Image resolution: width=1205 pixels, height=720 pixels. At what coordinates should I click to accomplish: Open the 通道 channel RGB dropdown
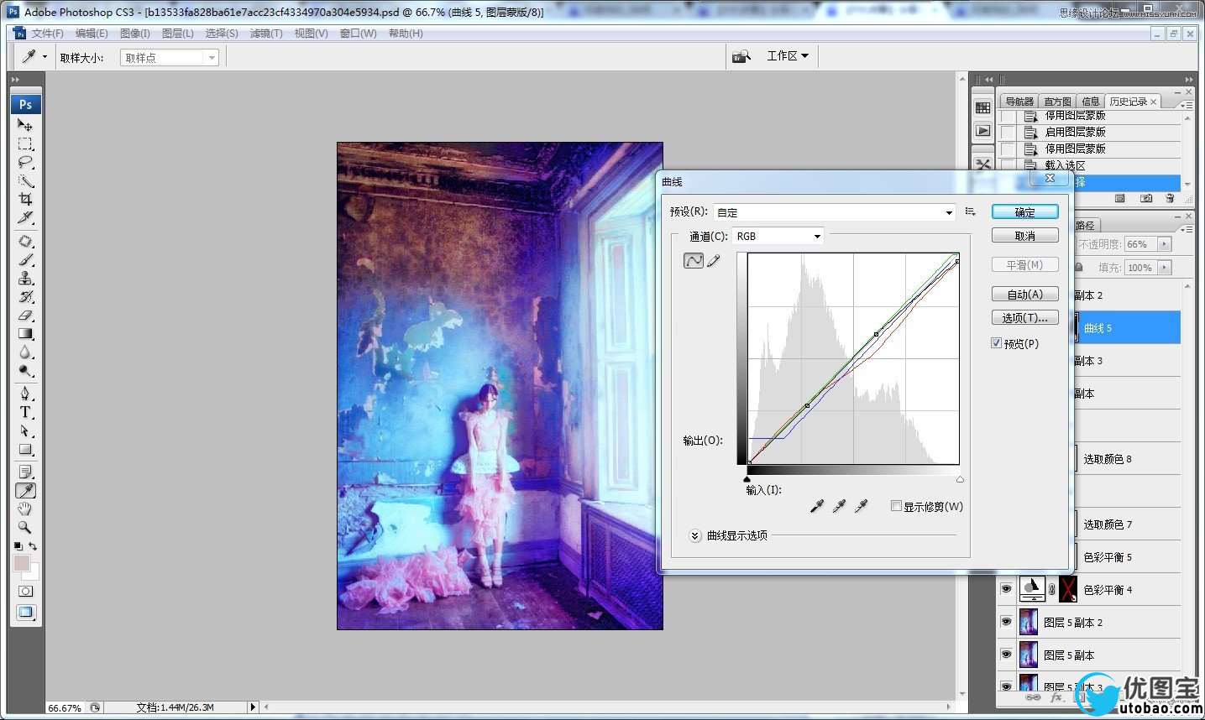click(x=778, y=237)
